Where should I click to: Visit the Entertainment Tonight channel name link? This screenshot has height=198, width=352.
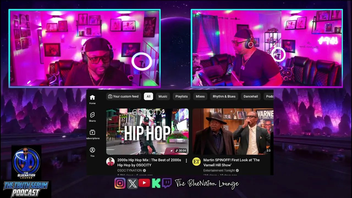[x=219, y=170]
